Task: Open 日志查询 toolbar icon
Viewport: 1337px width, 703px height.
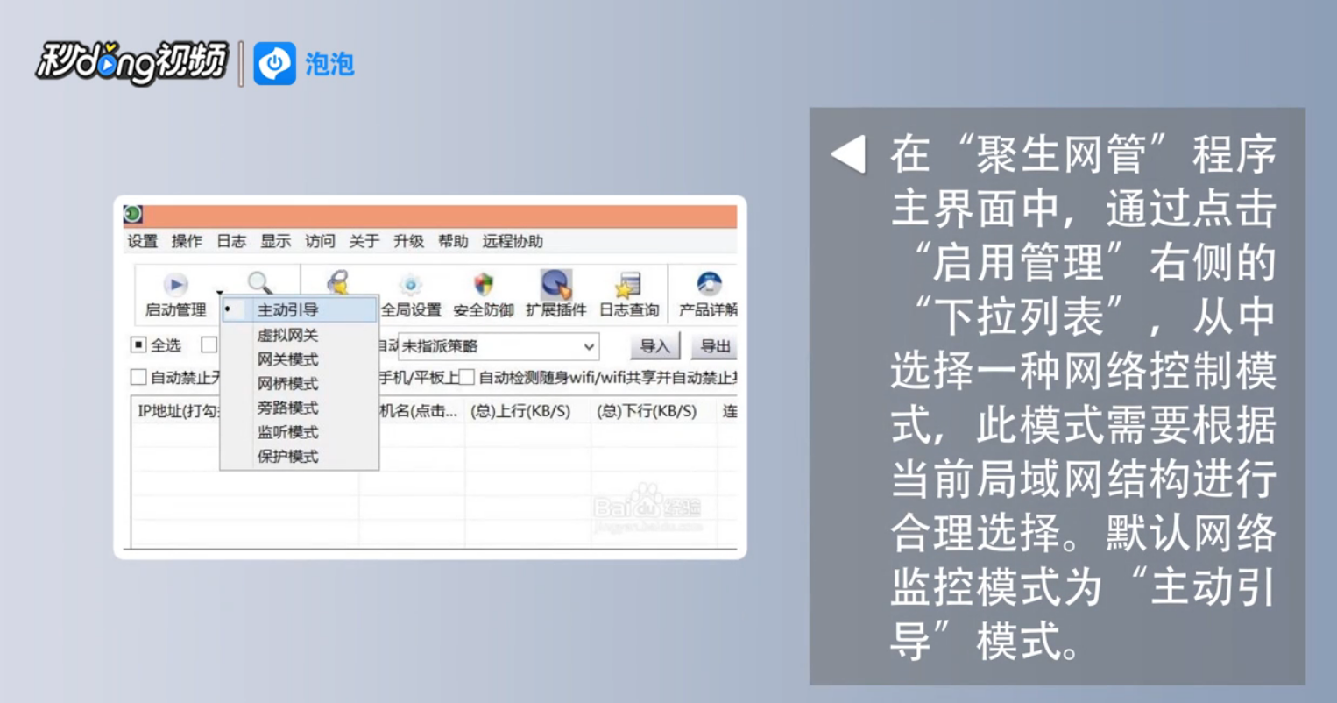Action: point(628,285)
